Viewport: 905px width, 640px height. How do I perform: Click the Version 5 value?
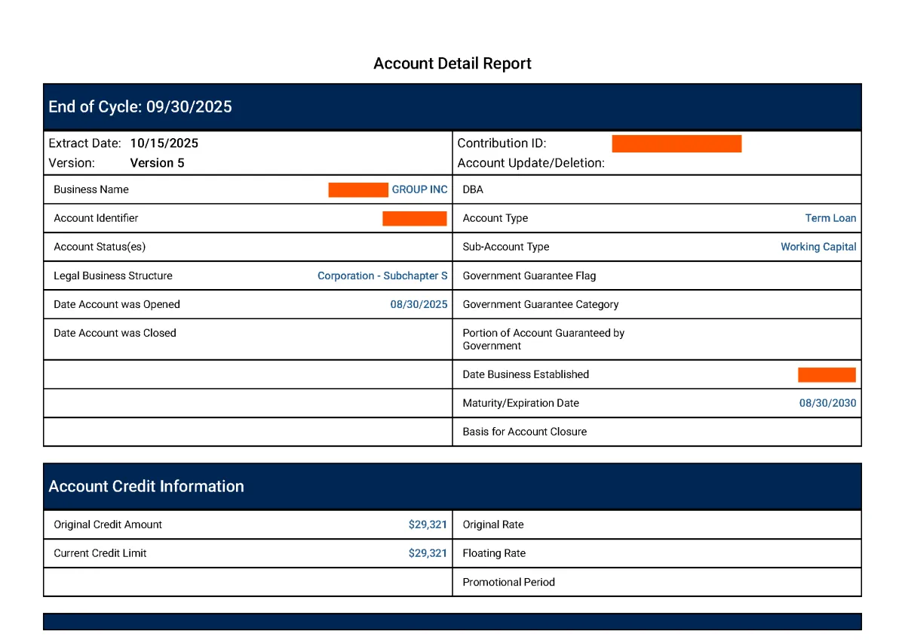click(x=157, y=163)
